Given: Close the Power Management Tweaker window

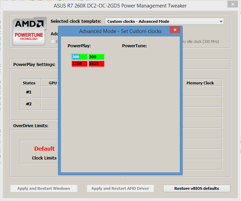Looking at the screenshot, I should [233, 4].
